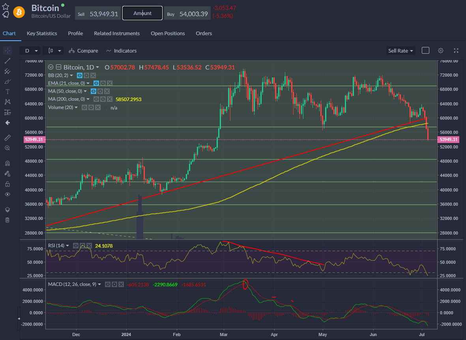Open the Indicators menu
The height and width of the screenshot is (340, 466).
pyautogui.click(x=121, y=51)
